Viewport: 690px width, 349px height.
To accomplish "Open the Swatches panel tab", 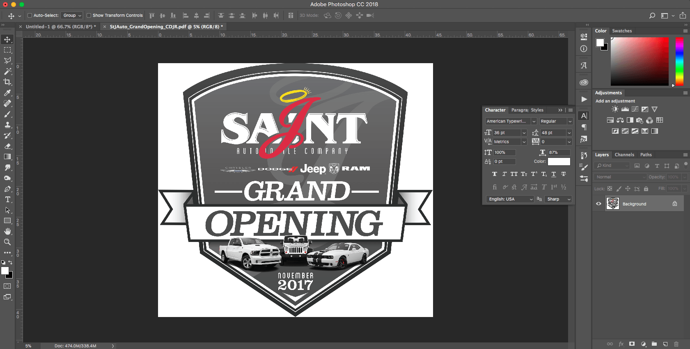I will (621, 31).
